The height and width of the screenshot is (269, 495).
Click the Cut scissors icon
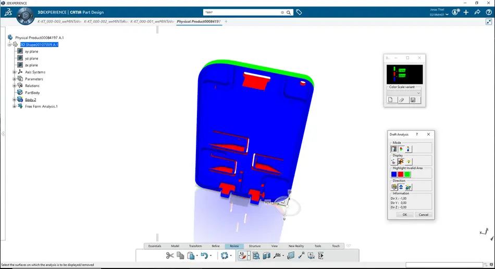pos(170,255)
